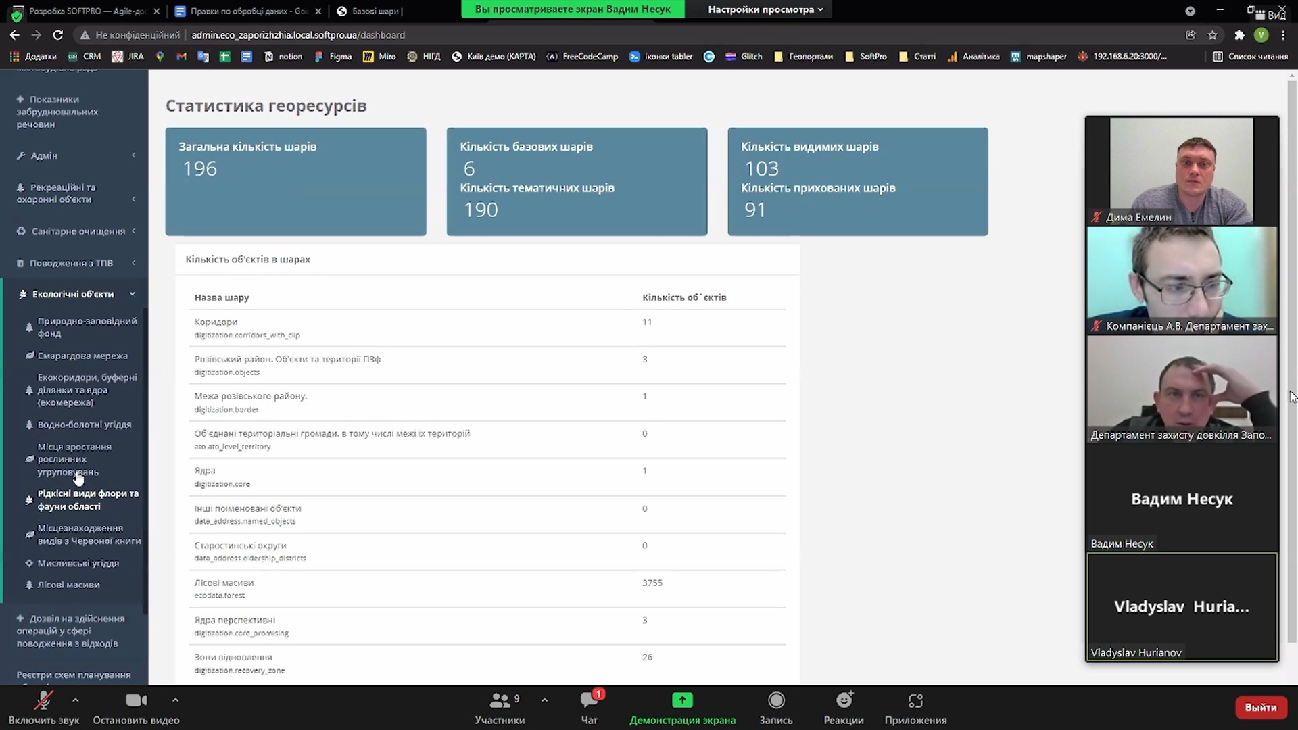Open Дозвіл на здійснення операцій link
Screen dimensions: 1298x730
coord(70,631)
